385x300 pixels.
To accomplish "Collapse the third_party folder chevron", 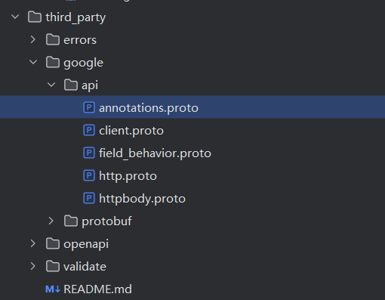I will click(x=15, y=17).
